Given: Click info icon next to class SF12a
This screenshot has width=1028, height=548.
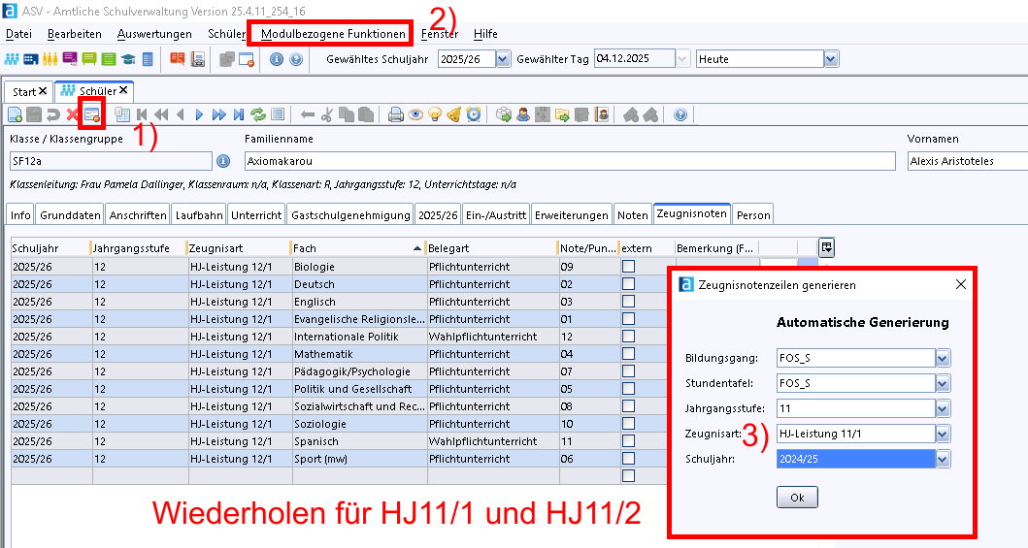Looking at the screenshot, I should 222,161.
